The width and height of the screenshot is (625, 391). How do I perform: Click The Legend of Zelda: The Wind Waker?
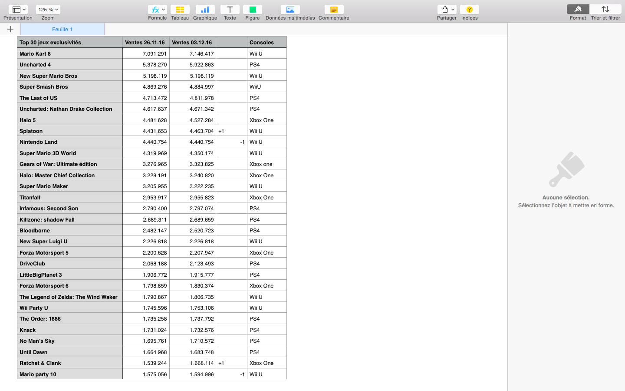(x=70, y=297)
